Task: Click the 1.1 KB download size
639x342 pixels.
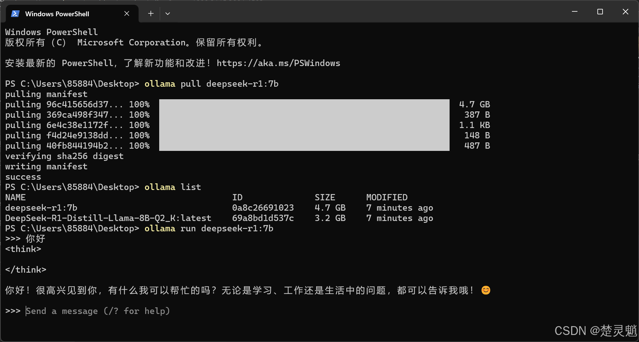Action: tap(475, 125)
